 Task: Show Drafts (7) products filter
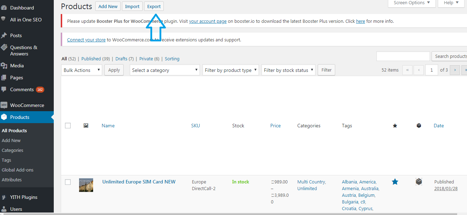tap(125, 59)
